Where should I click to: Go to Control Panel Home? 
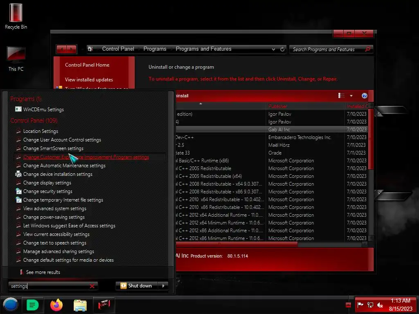87,65
